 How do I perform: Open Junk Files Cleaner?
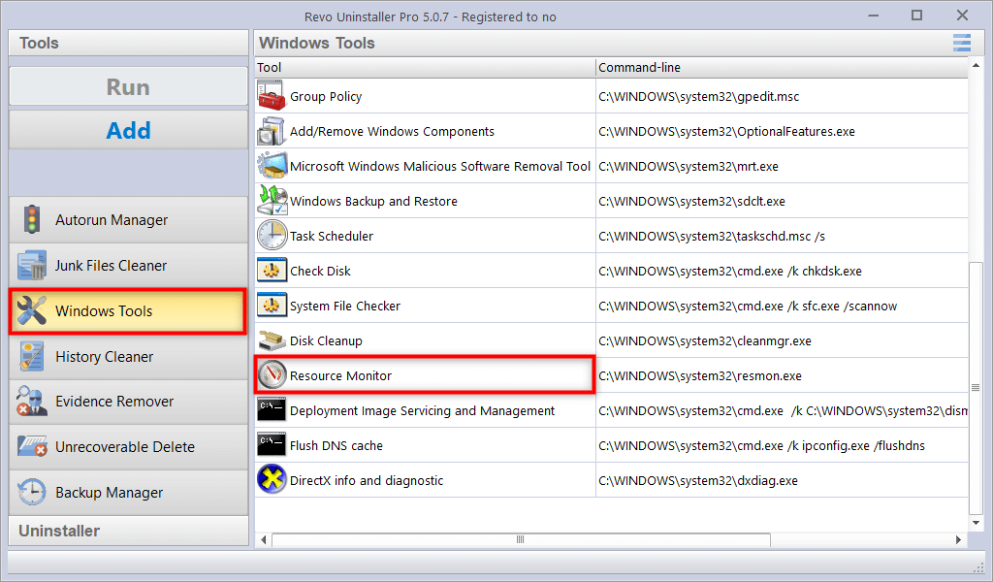click(x=128, y=266)
